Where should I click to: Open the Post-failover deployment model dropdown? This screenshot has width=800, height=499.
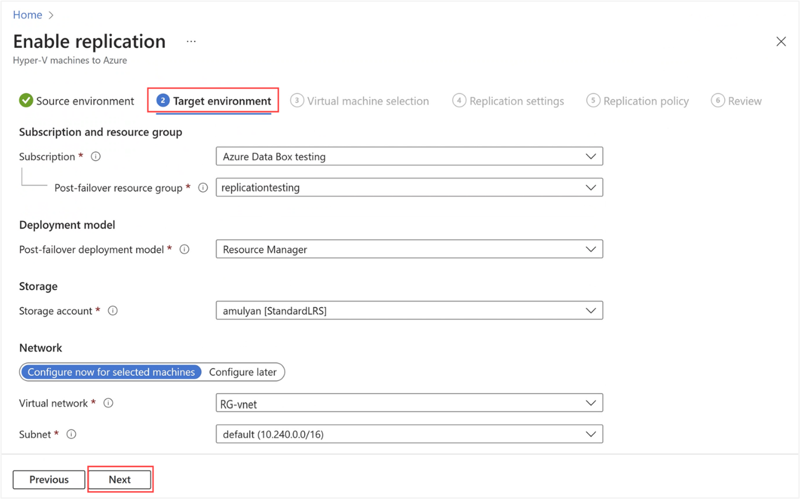coord(409,249)
